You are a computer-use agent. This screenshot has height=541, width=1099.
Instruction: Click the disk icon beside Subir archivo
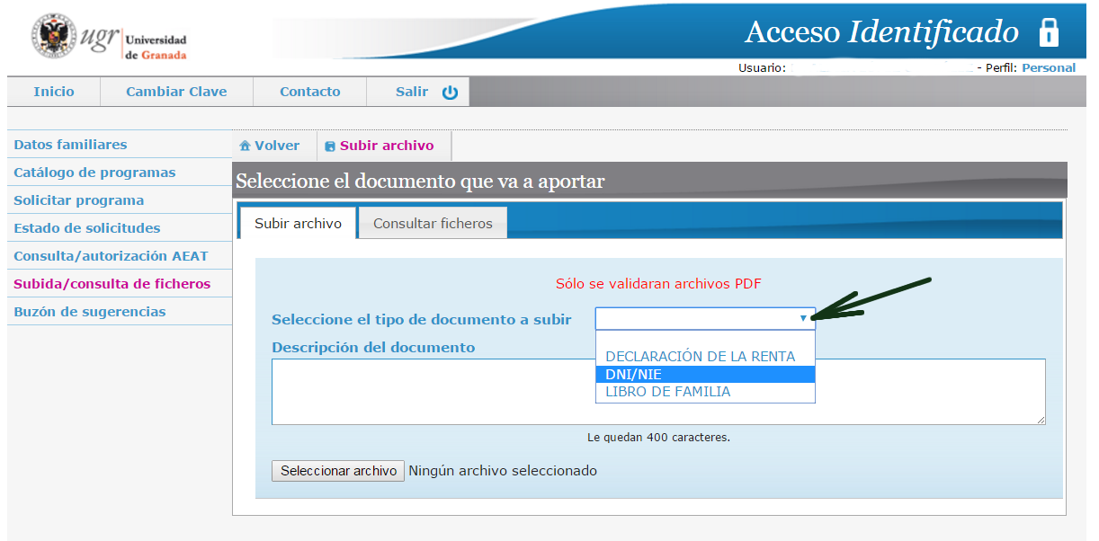coord(330,146)
